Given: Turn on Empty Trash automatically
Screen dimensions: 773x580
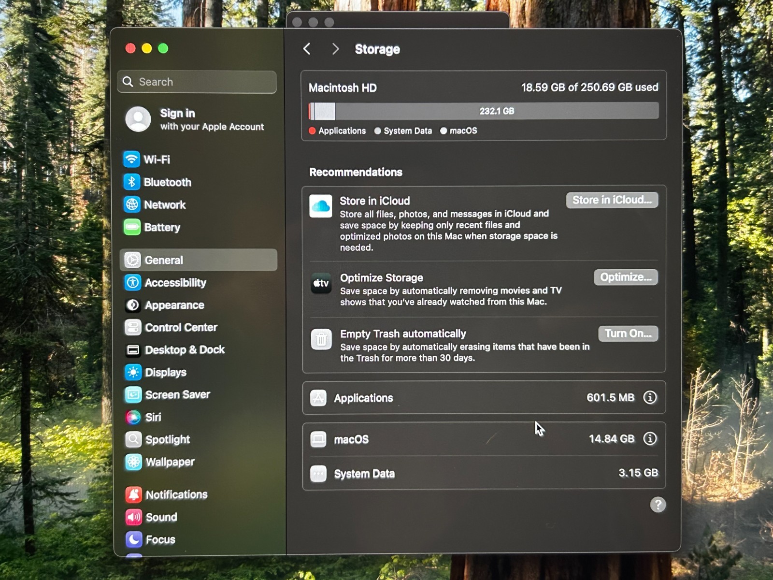Looking at the screenshot, I should (x=628, y=333).
